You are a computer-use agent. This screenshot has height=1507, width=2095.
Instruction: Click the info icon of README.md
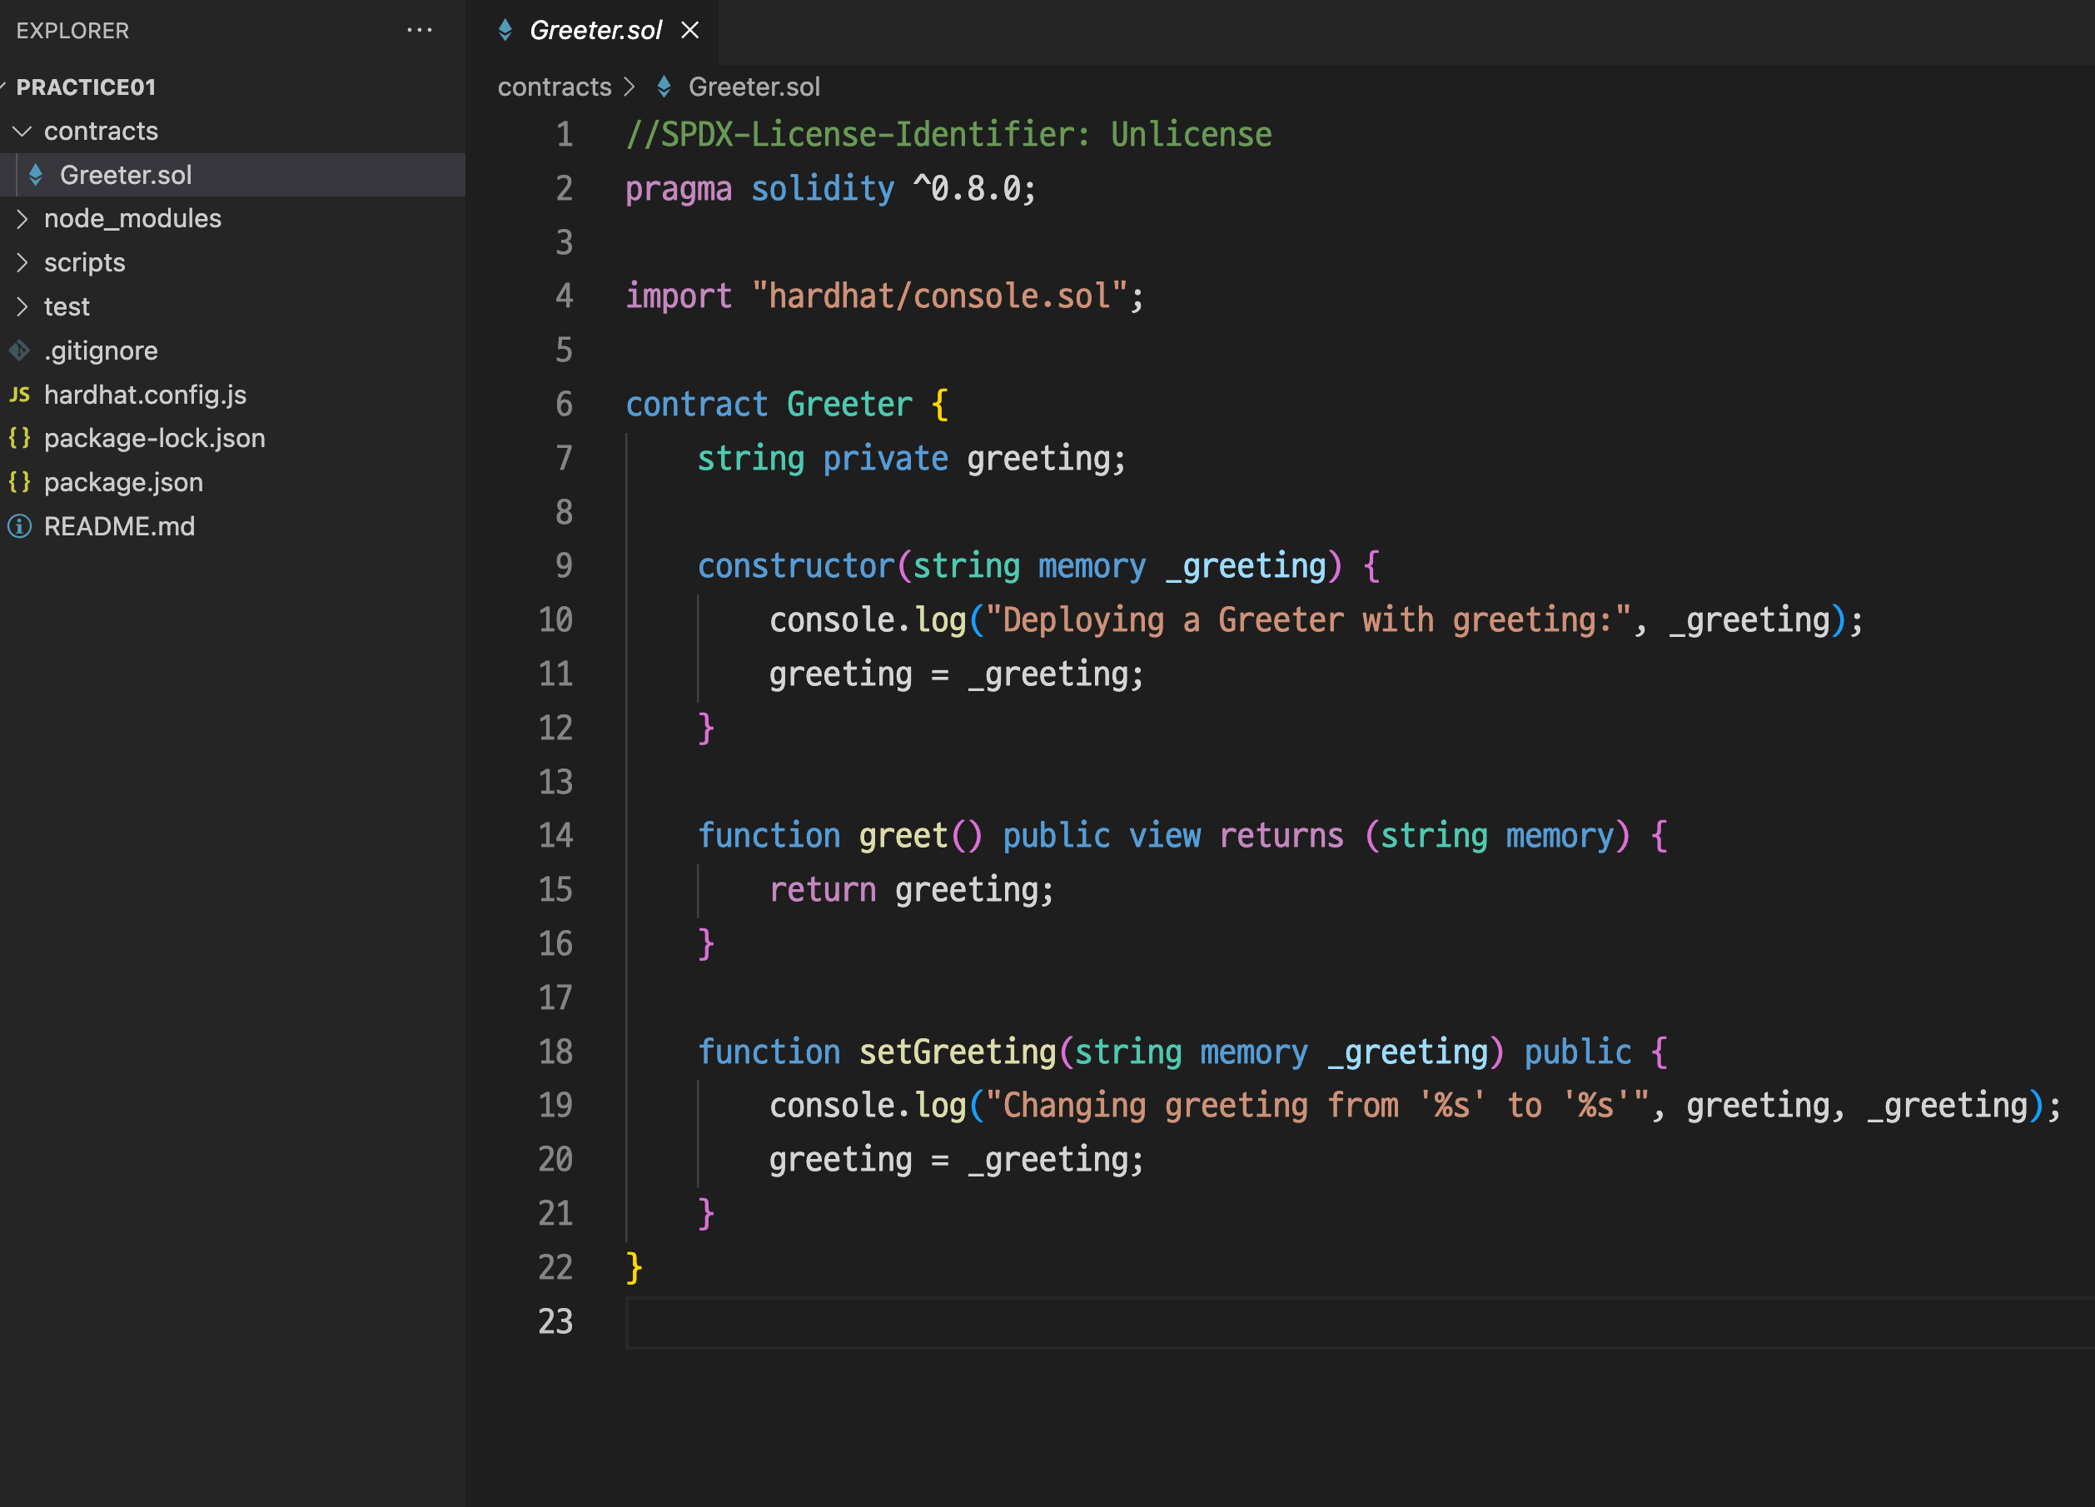[x=19, y=526]
